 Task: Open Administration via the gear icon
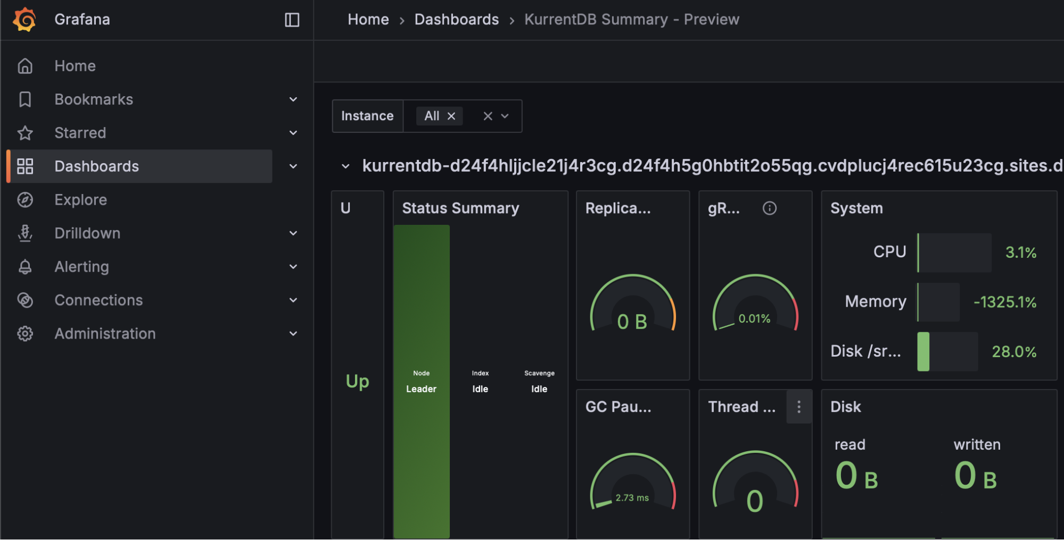tap(25, 333)
